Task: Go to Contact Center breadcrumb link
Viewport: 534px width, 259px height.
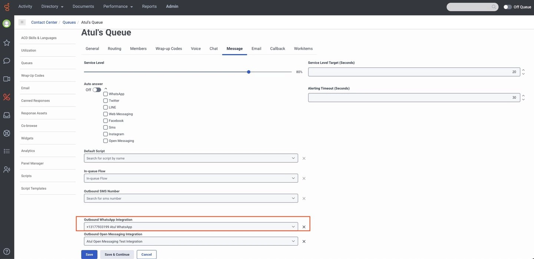Action: click(44, 22)
